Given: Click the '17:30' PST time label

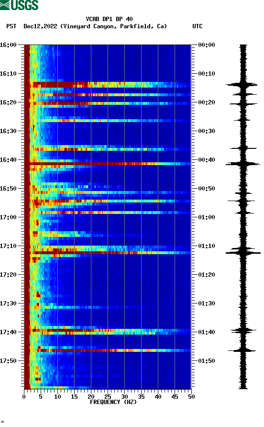Looking at the screenshot, I should tap(8, 303).
